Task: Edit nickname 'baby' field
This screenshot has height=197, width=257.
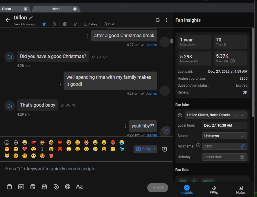Action: (x=224, y=146)
